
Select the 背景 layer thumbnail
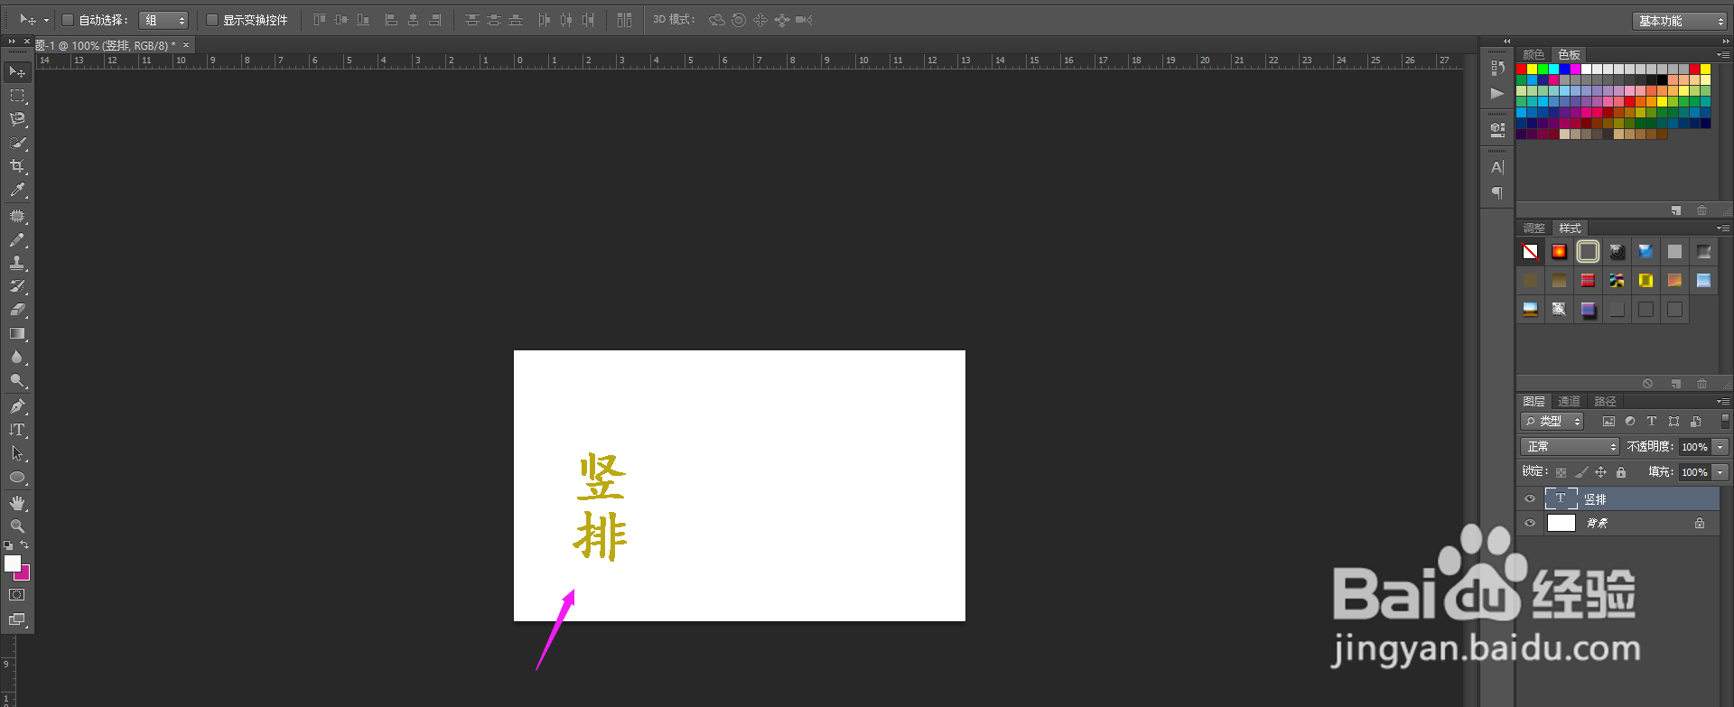(1561, 523)
